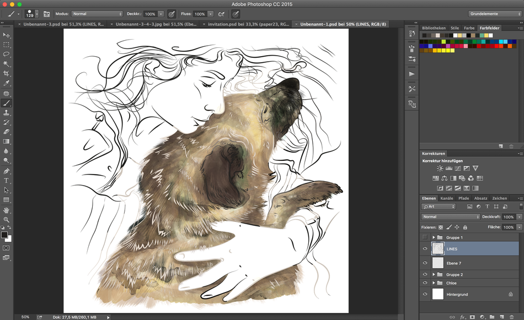This screenshot has height=320, width=524.
Task: Click the zoom percentage field showing 50%
Action: click(25, 317)
